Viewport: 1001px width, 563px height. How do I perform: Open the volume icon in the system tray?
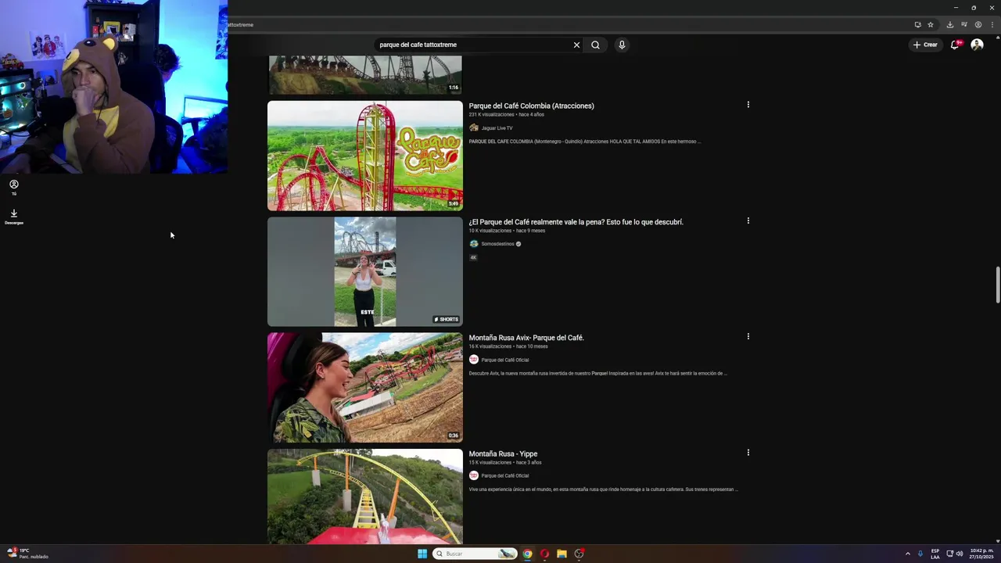960,554
